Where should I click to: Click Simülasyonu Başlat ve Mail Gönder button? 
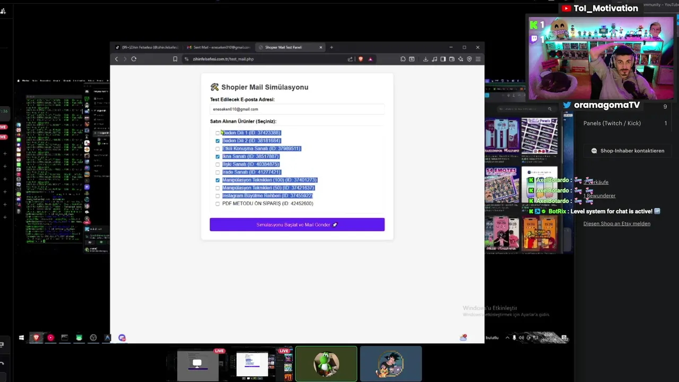tap(297, 224)
